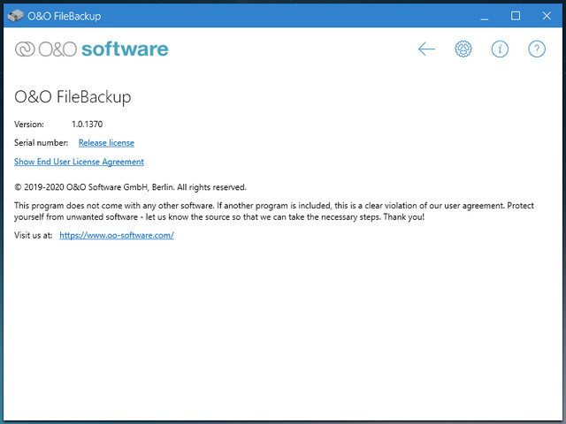Click the 'Visit us at:' label

pyautogui.click(x=34, y=236)
